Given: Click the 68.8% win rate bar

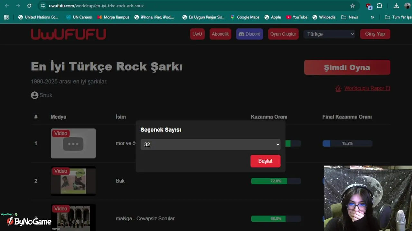Looking at the screenshot, I should 276,218.
